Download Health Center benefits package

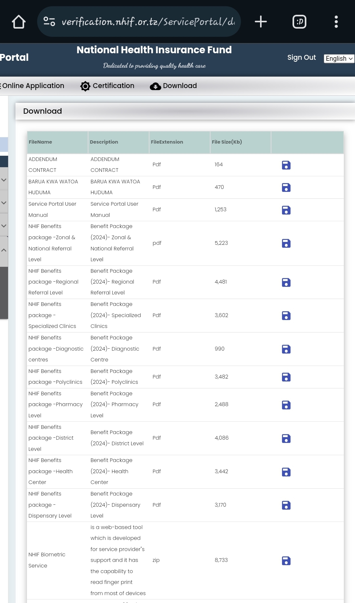pos(286,472)
